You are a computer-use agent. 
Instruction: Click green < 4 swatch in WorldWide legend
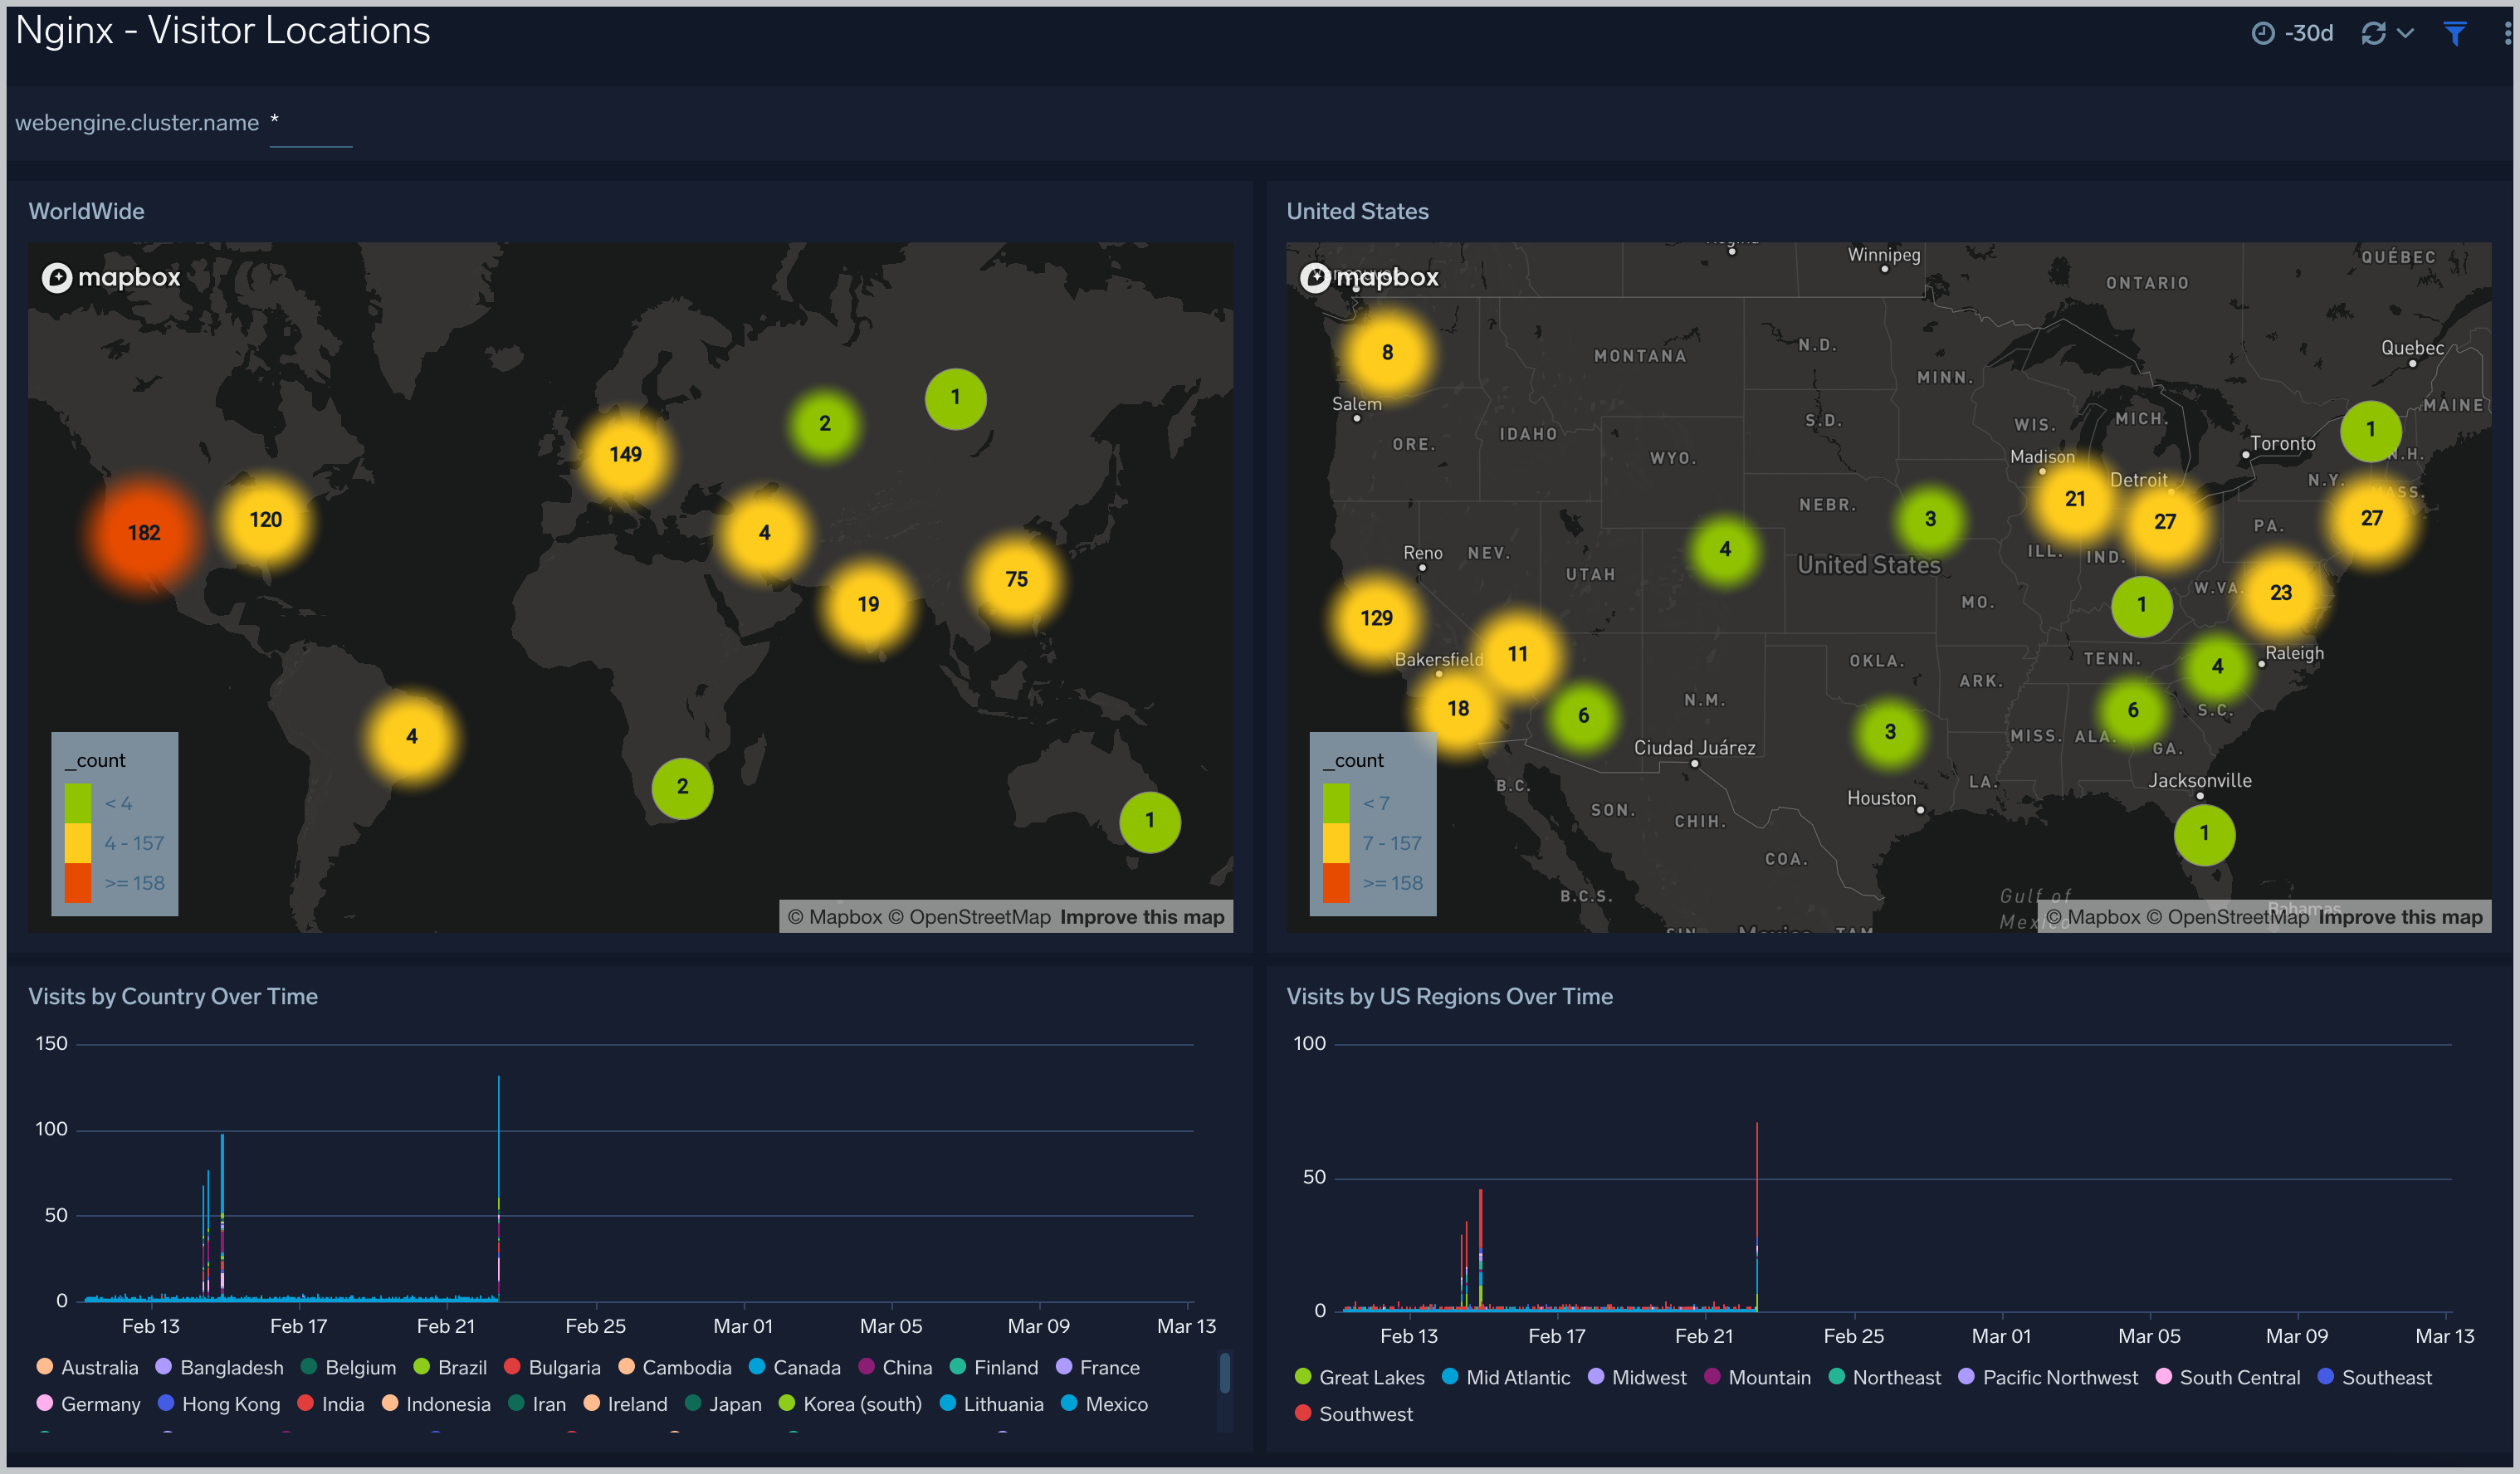[78, 803]
